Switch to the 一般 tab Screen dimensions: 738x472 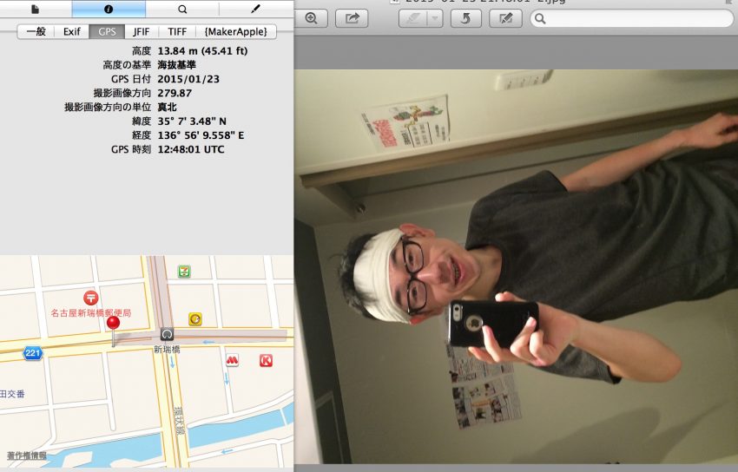[x=36, y=31]
